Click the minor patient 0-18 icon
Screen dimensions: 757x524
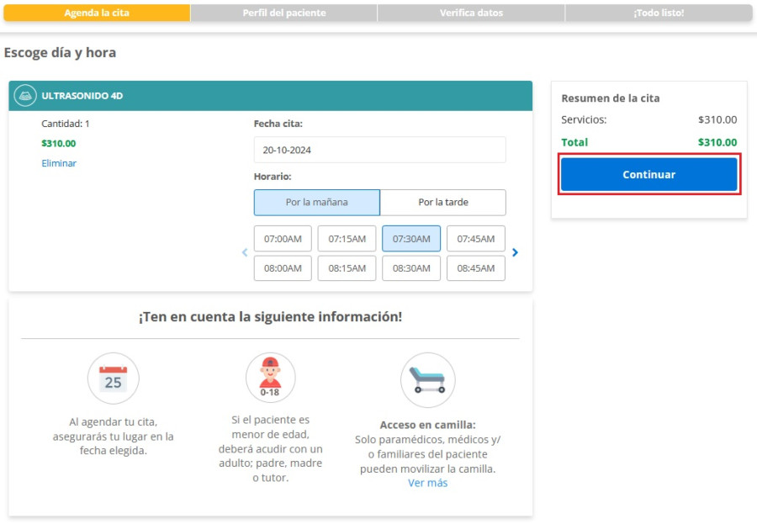point(270,377)
